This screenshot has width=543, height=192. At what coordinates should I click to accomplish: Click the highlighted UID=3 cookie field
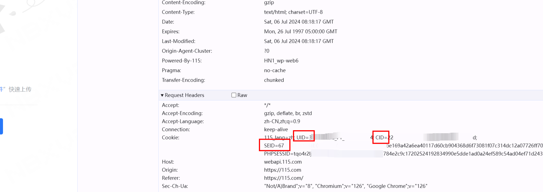tap(304, 138)
